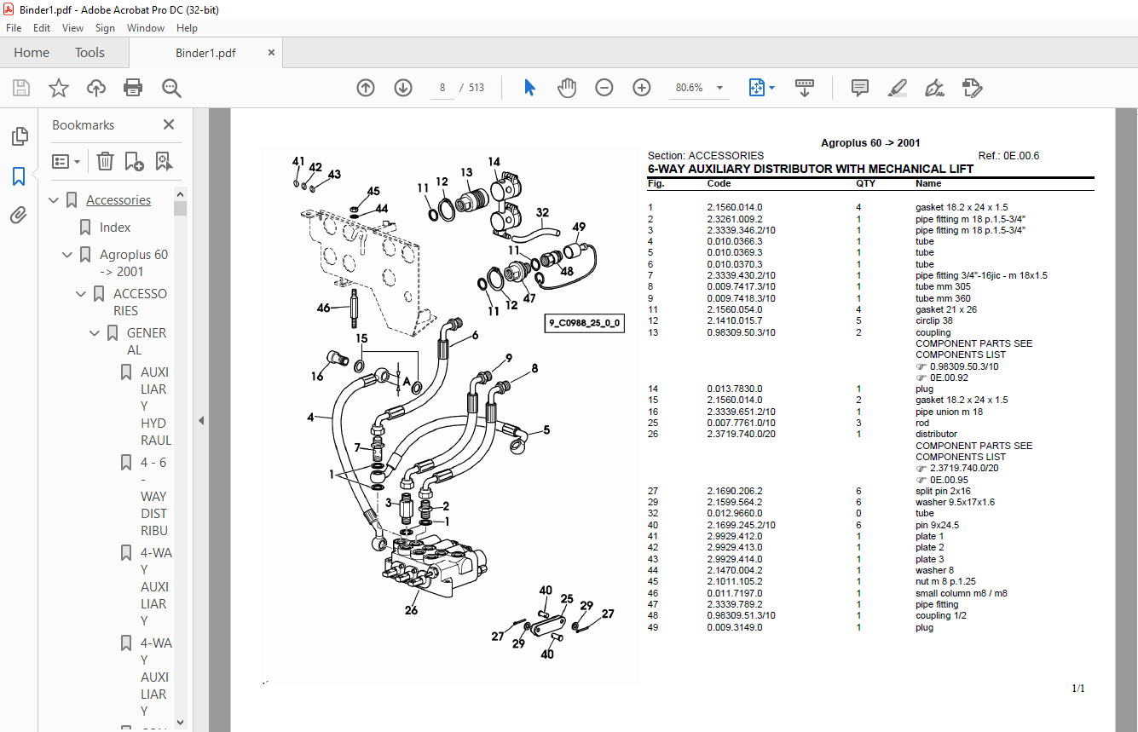Go to previous page arrow
This screenshot has height=732, width=1138.
pos(366,88)
